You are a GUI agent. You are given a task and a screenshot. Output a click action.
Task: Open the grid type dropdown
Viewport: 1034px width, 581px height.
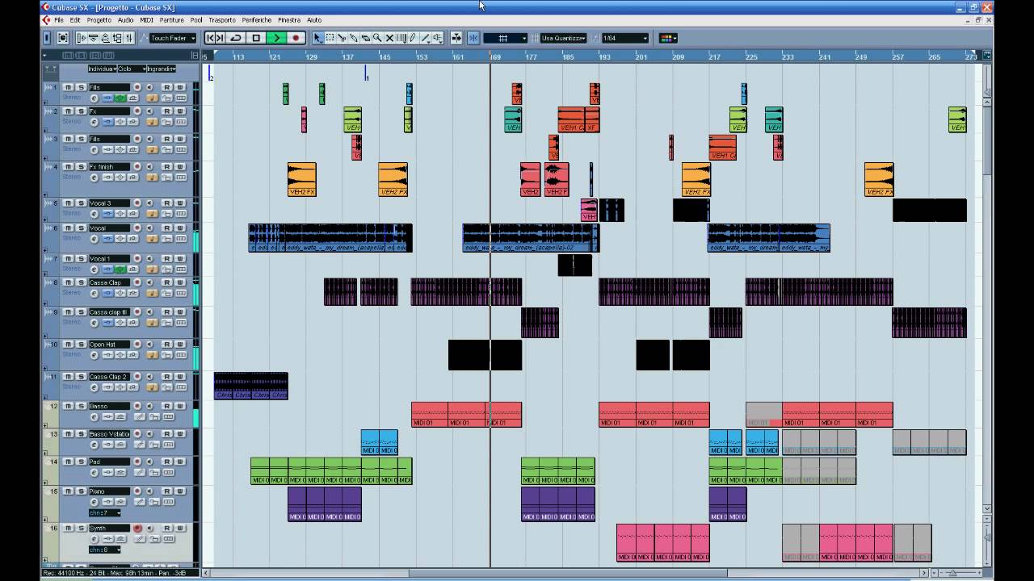click(x=506, y=38)
